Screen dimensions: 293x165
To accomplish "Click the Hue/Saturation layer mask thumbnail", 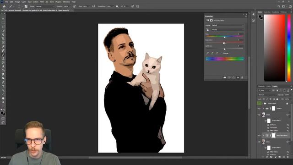I will click(273, 136).
